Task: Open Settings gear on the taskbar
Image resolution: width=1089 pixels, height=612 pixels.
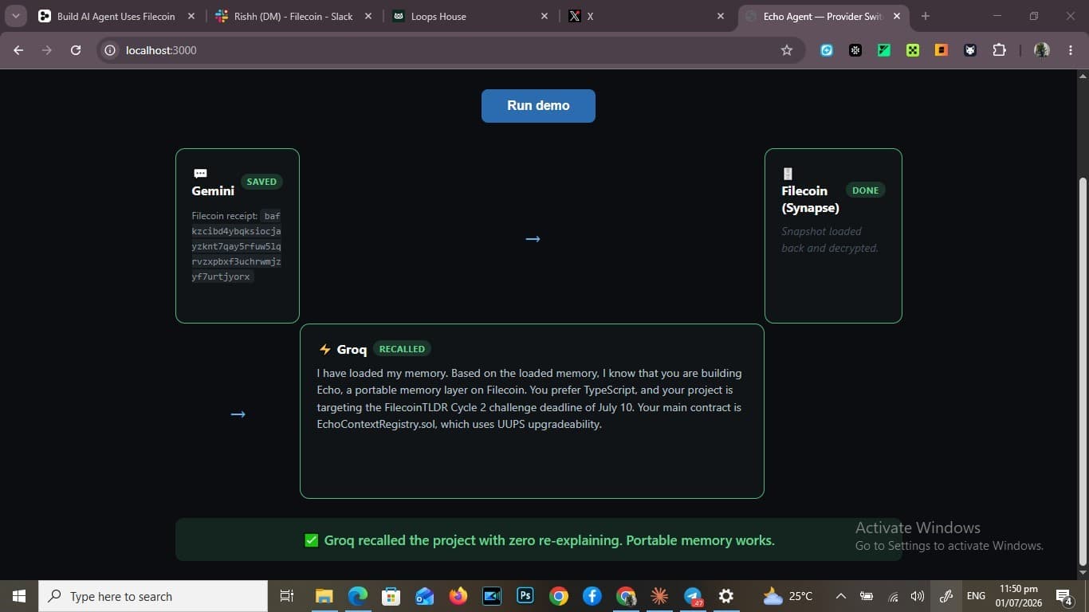Action: point(726,596)
